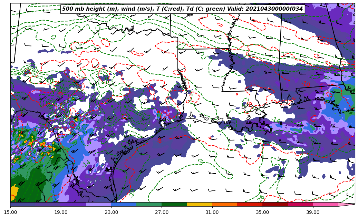The image size is (358, 218).
Task: Pick the dark green colorbar segment
Action: pyautogui.click(x=174, y=204)
